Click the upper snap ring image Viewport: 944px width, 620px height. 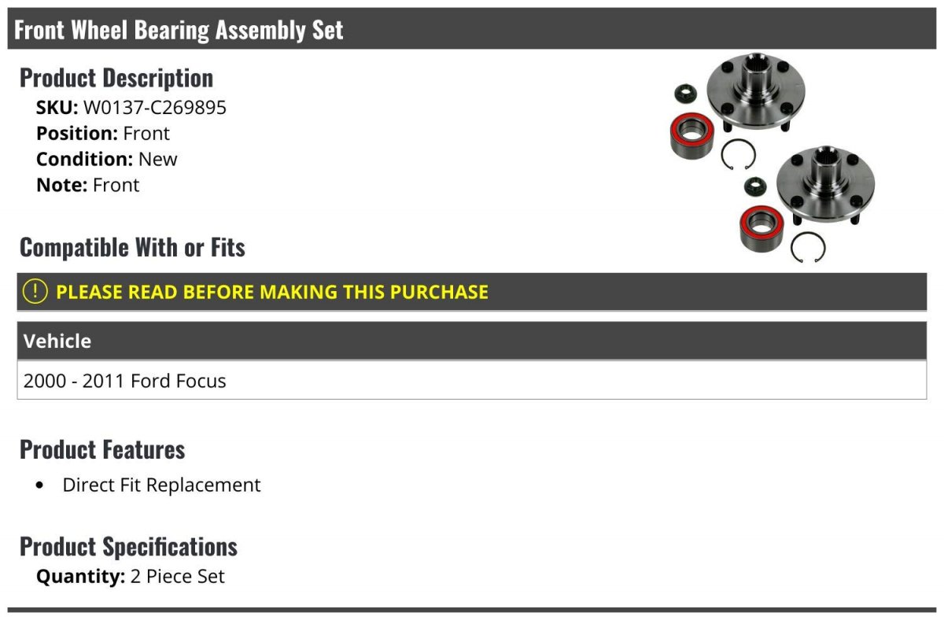[x=738, y=153]
